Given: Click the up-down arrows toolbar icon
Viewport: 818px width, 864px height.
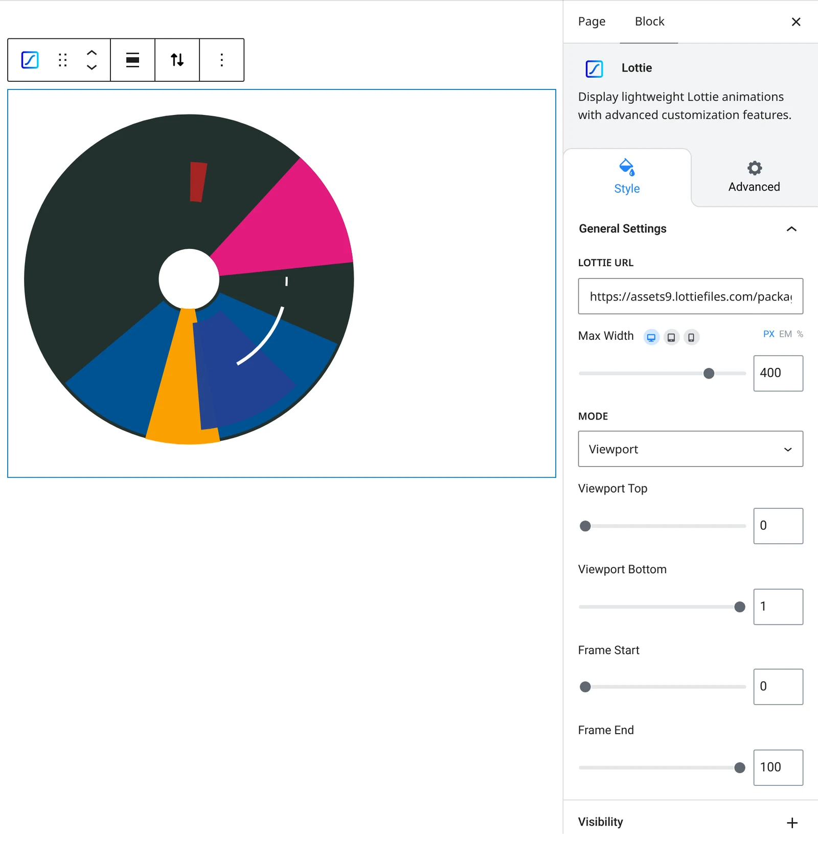Looking at the screenshot, I should tap(177, 60).
